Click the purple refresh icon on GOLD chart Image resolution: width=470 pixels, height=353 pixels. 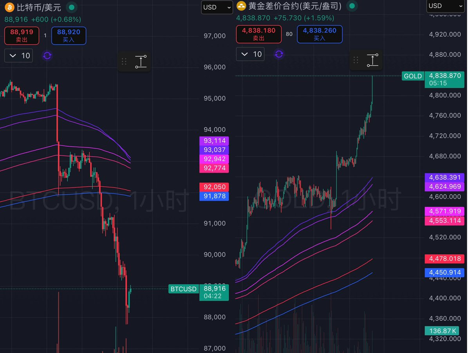click(279, 54)
